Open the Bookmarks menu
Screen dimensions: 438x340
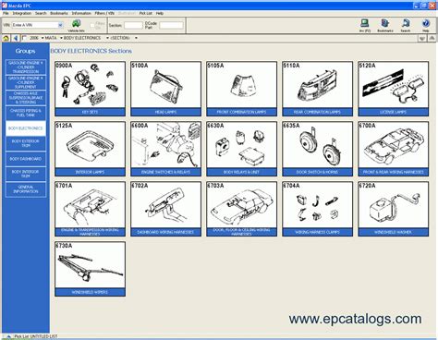pyautogui.click(x=59, y=13)
